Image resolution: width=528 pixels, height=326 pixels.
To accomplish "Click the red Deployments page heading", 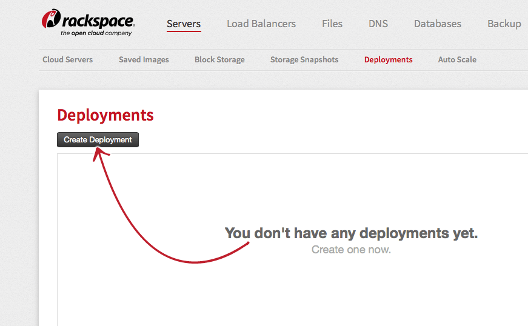I will tap(105, 115).
